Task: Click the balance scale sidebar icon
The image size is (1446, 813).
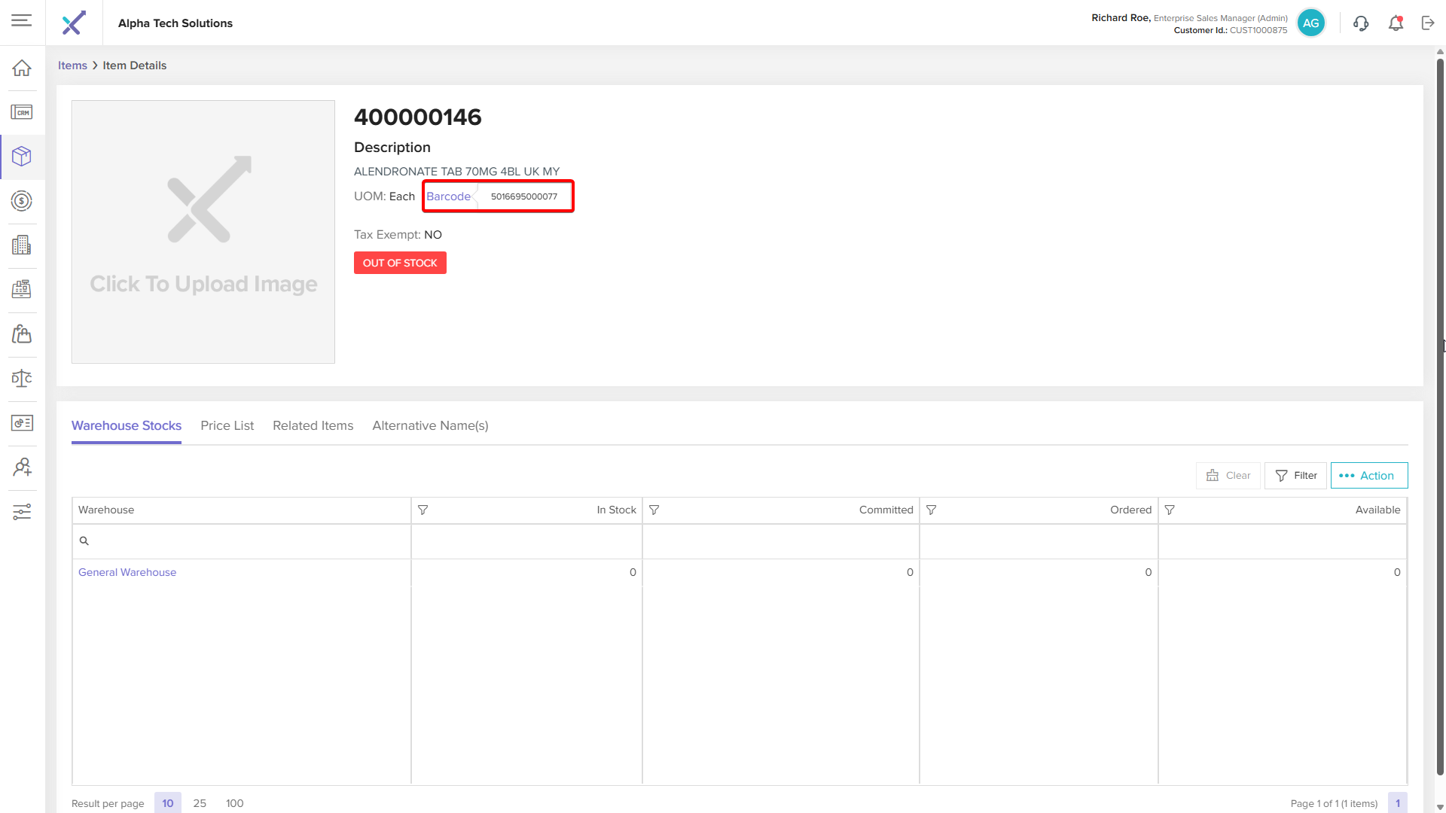Action: click(x=22, y=379)
